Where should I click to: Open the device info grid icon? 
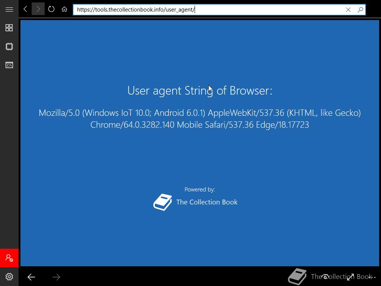click(x=9, y=28)
